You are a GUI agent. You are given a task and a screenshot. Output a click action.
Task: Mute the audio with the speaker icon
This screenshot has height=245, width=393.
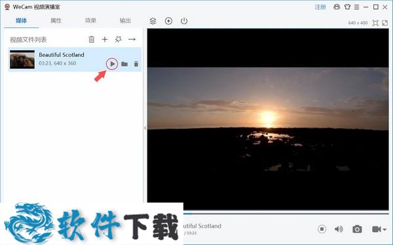click(339, 229)
